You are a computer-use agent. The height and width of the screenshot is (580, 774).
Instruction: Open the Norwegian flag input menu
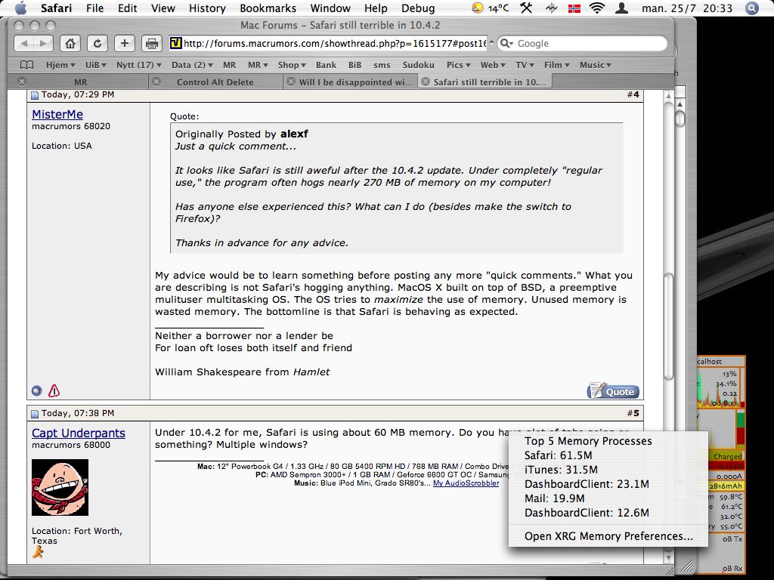574,8
